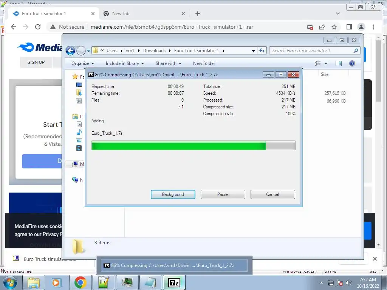Click SIGN UP on MediaFire page
This screenshot has width=387, height=290.
[36, 62]
